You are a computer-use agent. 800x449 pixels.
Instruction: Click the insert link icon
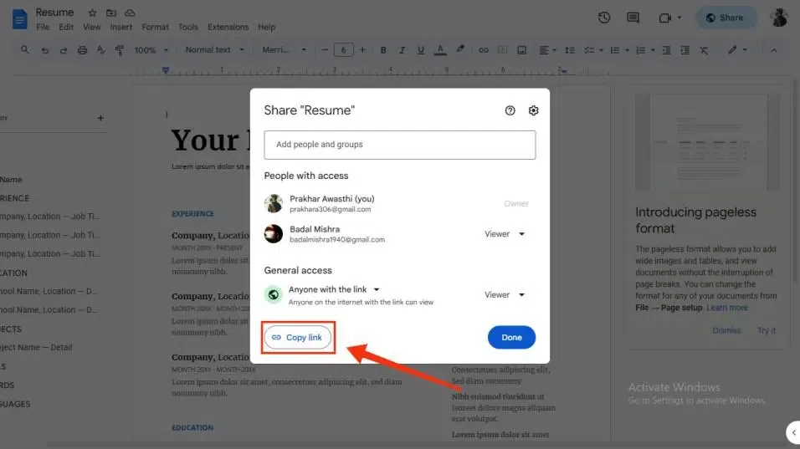click(x=483, y=50)
